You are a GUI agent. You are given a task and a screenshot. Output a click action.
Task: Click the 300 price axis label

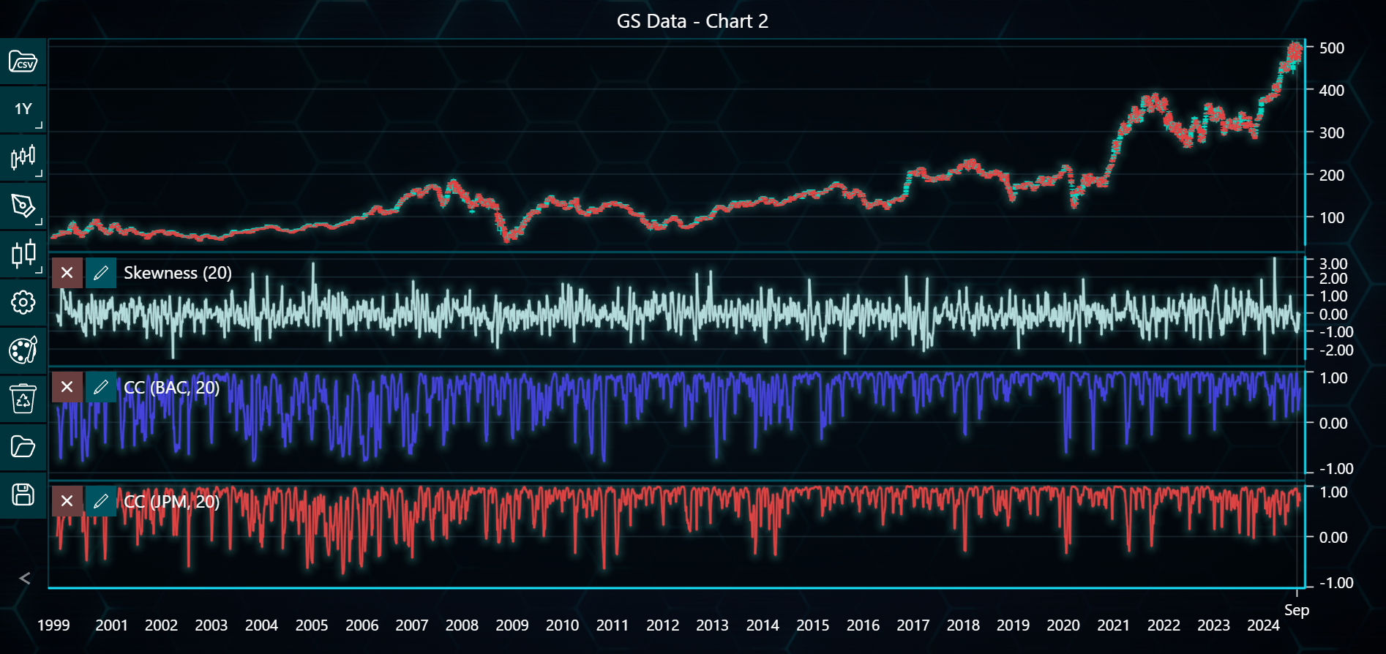coord(1331,133)
